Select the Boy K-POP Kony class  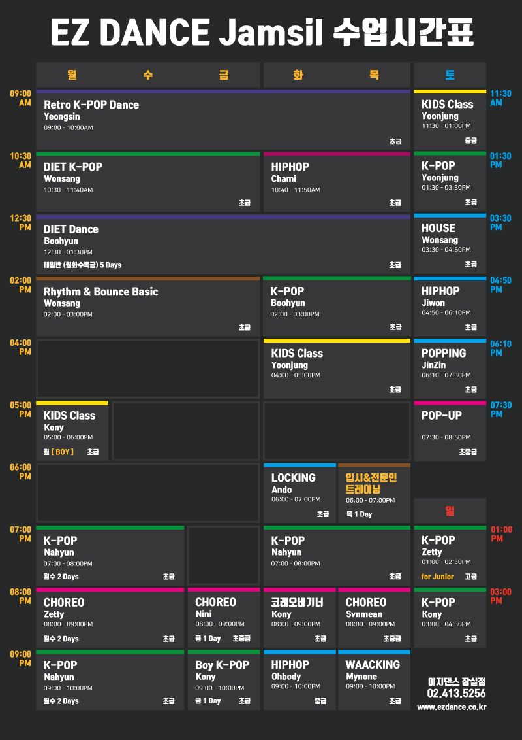coord(224,680)
